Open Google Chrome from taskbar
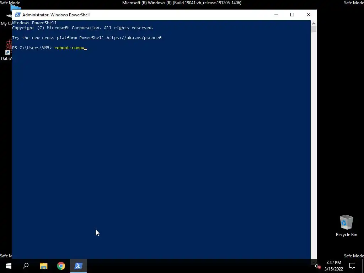364x273 pixels. pos(61,266)
